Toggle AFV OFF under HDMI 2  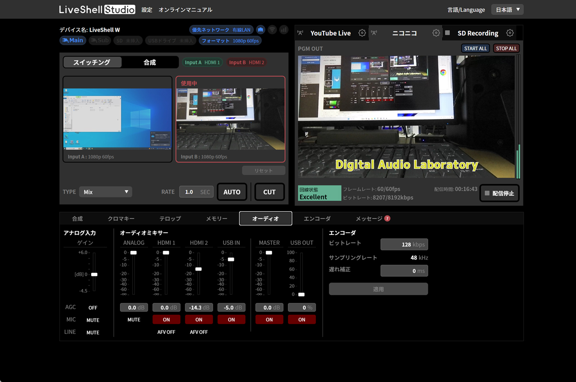pos(199,332)
